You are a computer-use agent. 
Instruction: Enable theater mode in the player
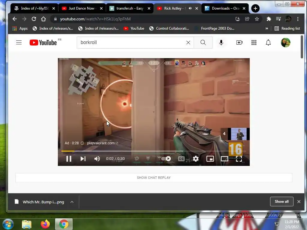[224, 159]
